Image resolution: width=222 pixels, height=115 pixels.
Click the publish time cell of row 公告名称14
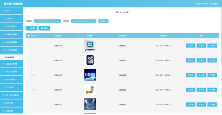pyautogui.click(x=163, y=46)
